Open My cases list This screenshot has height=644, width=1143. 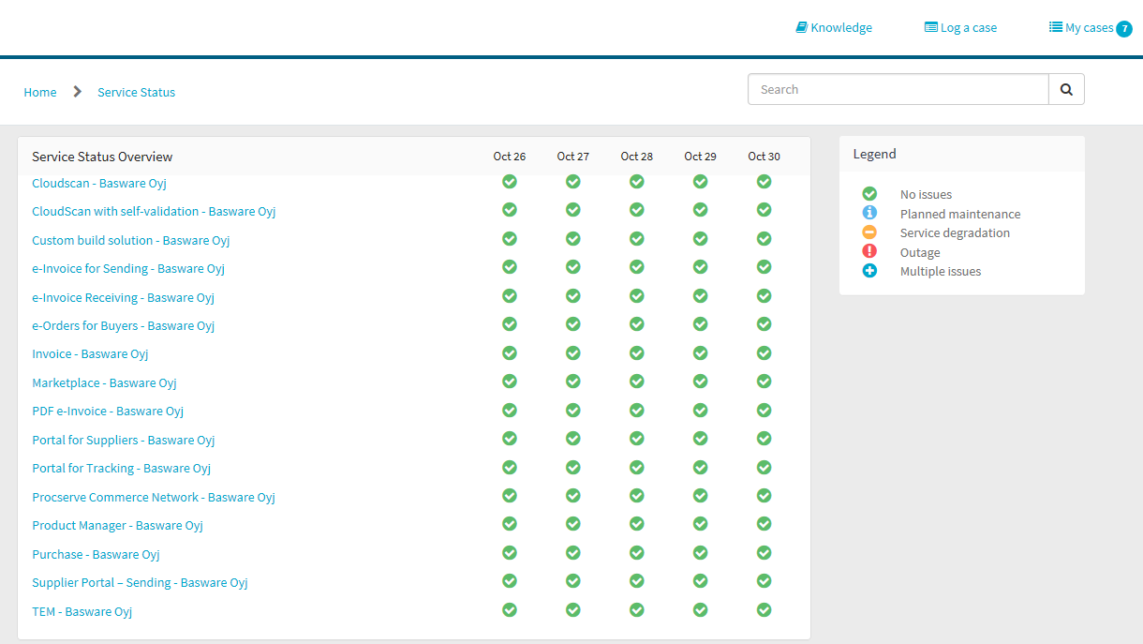pos(1081,27)
